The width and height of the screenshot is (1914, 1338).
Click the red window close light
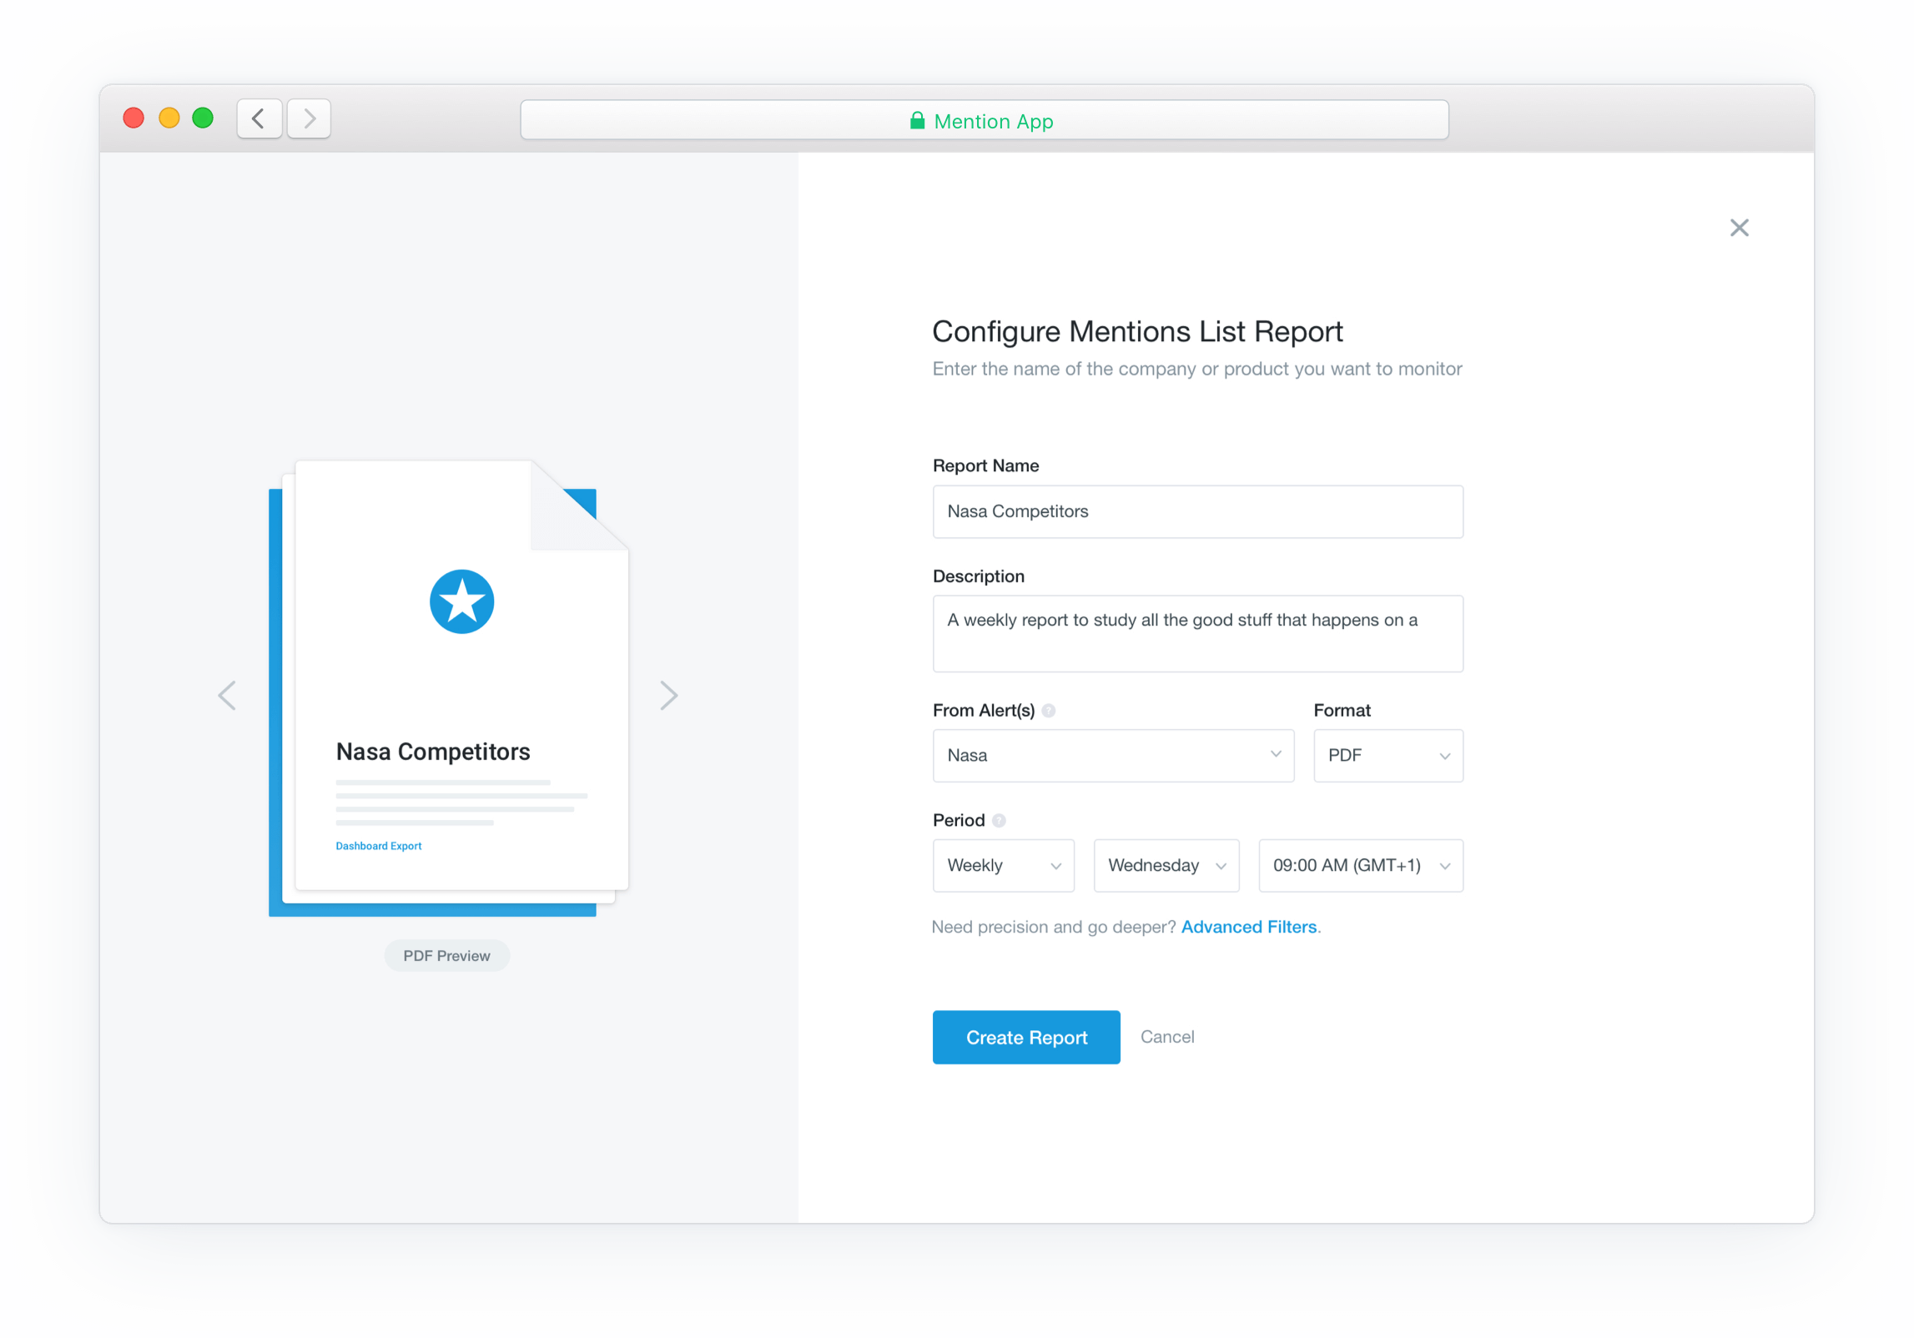click(133, 118)
